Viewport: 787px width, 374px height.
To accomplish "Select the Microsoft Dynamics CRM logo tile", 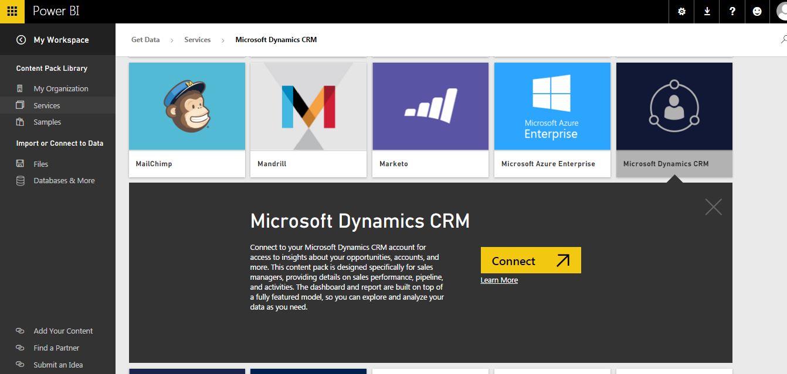I will (674, 106).
